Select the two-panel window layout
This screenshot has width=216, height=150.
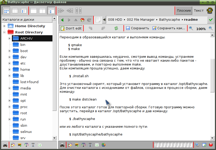click(x=42, y=11)
